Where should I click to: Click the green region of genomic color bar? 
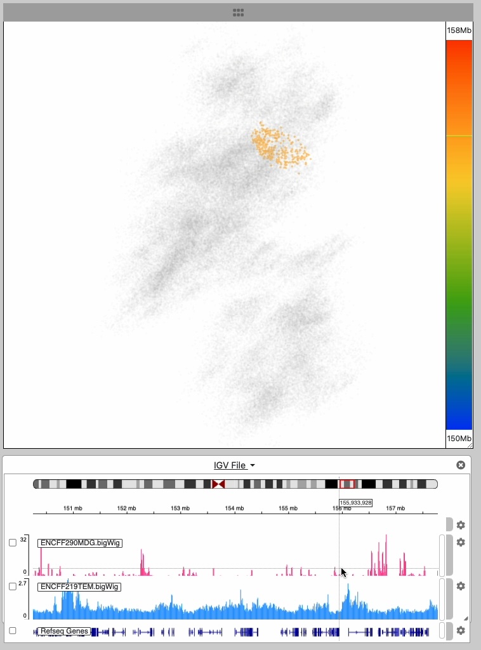click(x=459, y=305)
